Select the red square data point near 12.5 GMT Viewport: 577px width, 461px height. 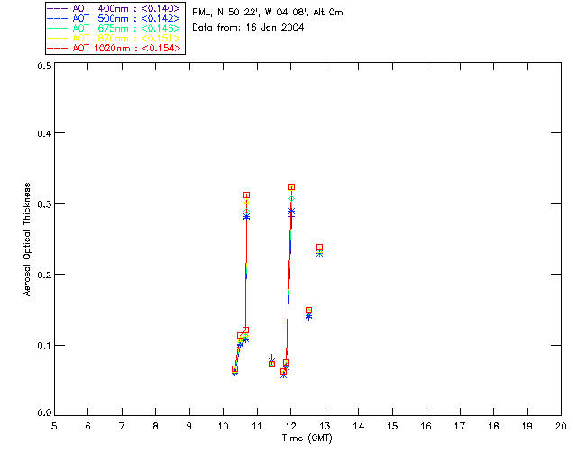pyautogui.click(x=308, y=311)
